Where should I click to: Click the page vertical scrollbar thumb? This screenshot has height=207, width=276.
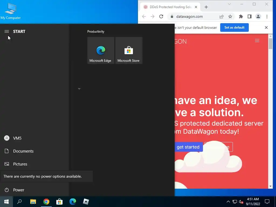click(x=270, y=43)
